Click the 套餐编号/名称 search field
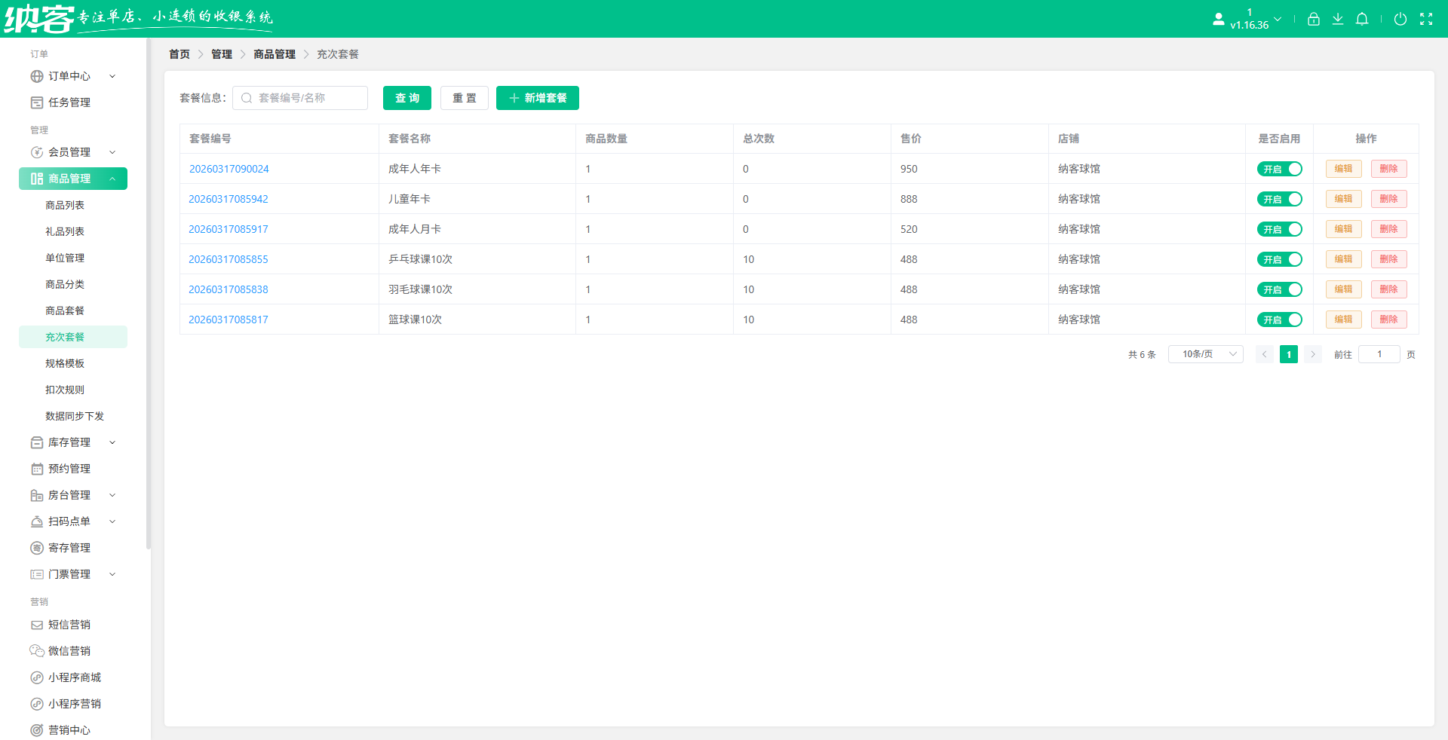 (300, 98)
